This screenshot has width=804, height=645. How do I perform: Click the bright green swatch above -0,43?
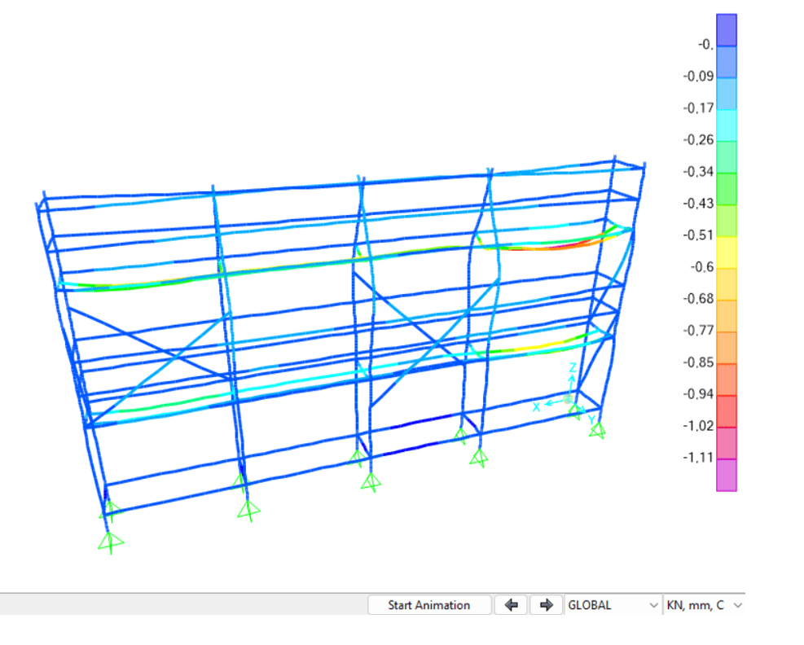(x=726, y=189)
